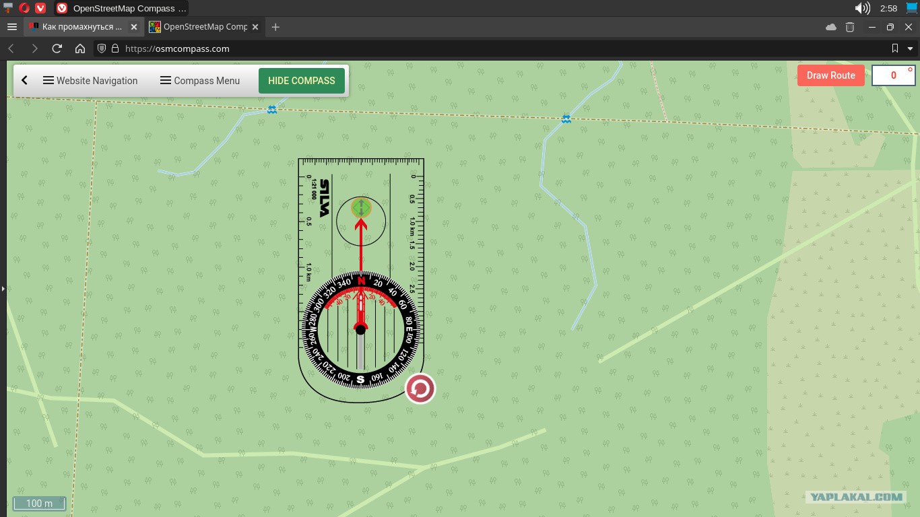Click the bearing degrees input field
The height and width of the screenshot is (517, 920).
[x=894, y=75]
